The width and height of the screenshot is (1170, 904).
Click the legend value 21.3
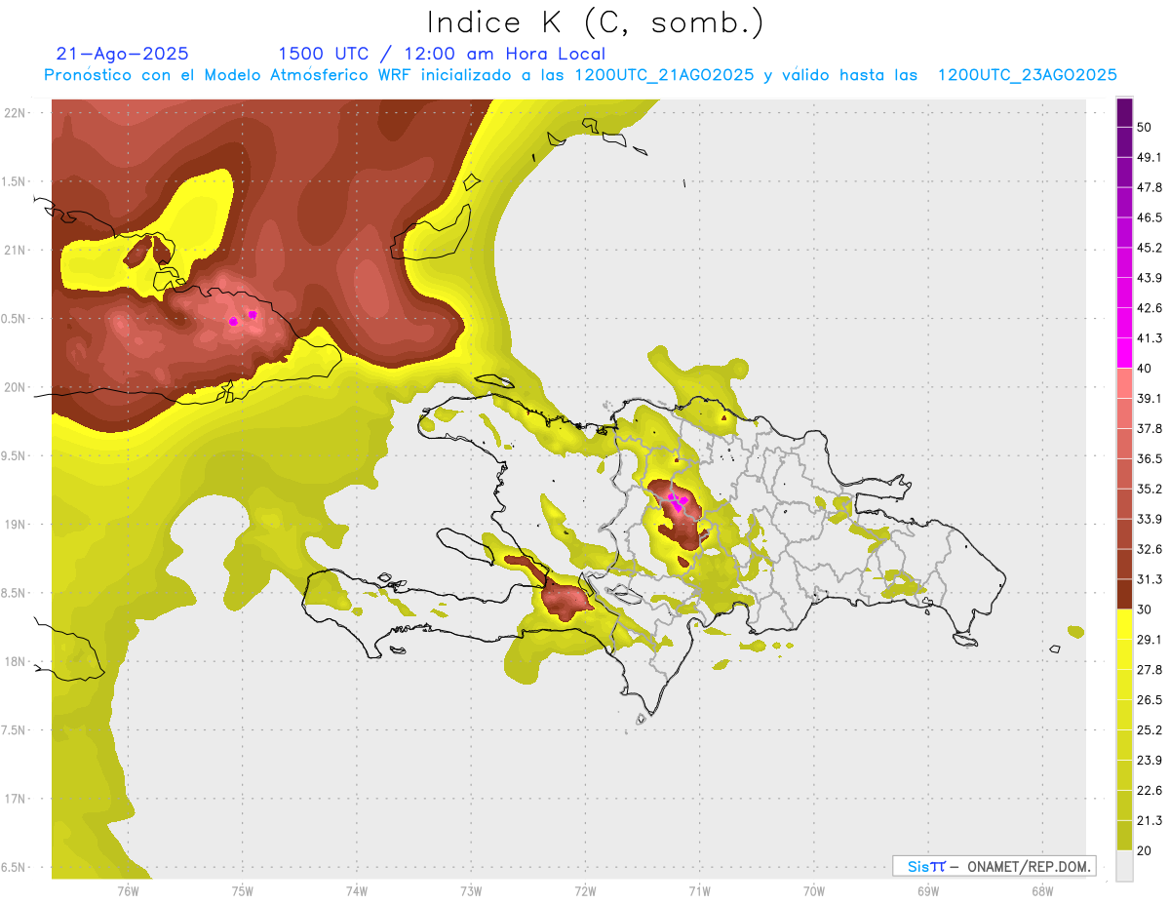click(x=1149, y=821)
